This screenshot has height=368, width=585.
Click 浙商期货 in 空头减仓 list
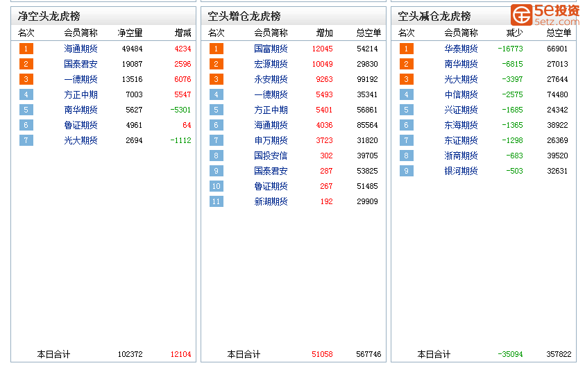[x=461, y=156]
